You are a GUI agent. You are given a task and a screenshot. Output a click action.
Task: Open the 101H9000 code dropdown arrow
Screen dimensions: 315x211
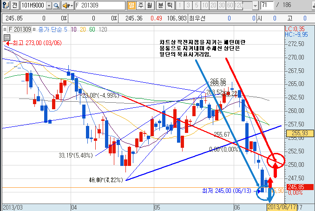coord(49,6)
